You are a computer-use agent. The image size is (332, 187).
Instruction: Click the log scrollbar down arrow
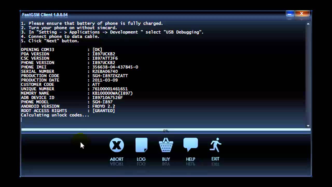coord(308,126)
